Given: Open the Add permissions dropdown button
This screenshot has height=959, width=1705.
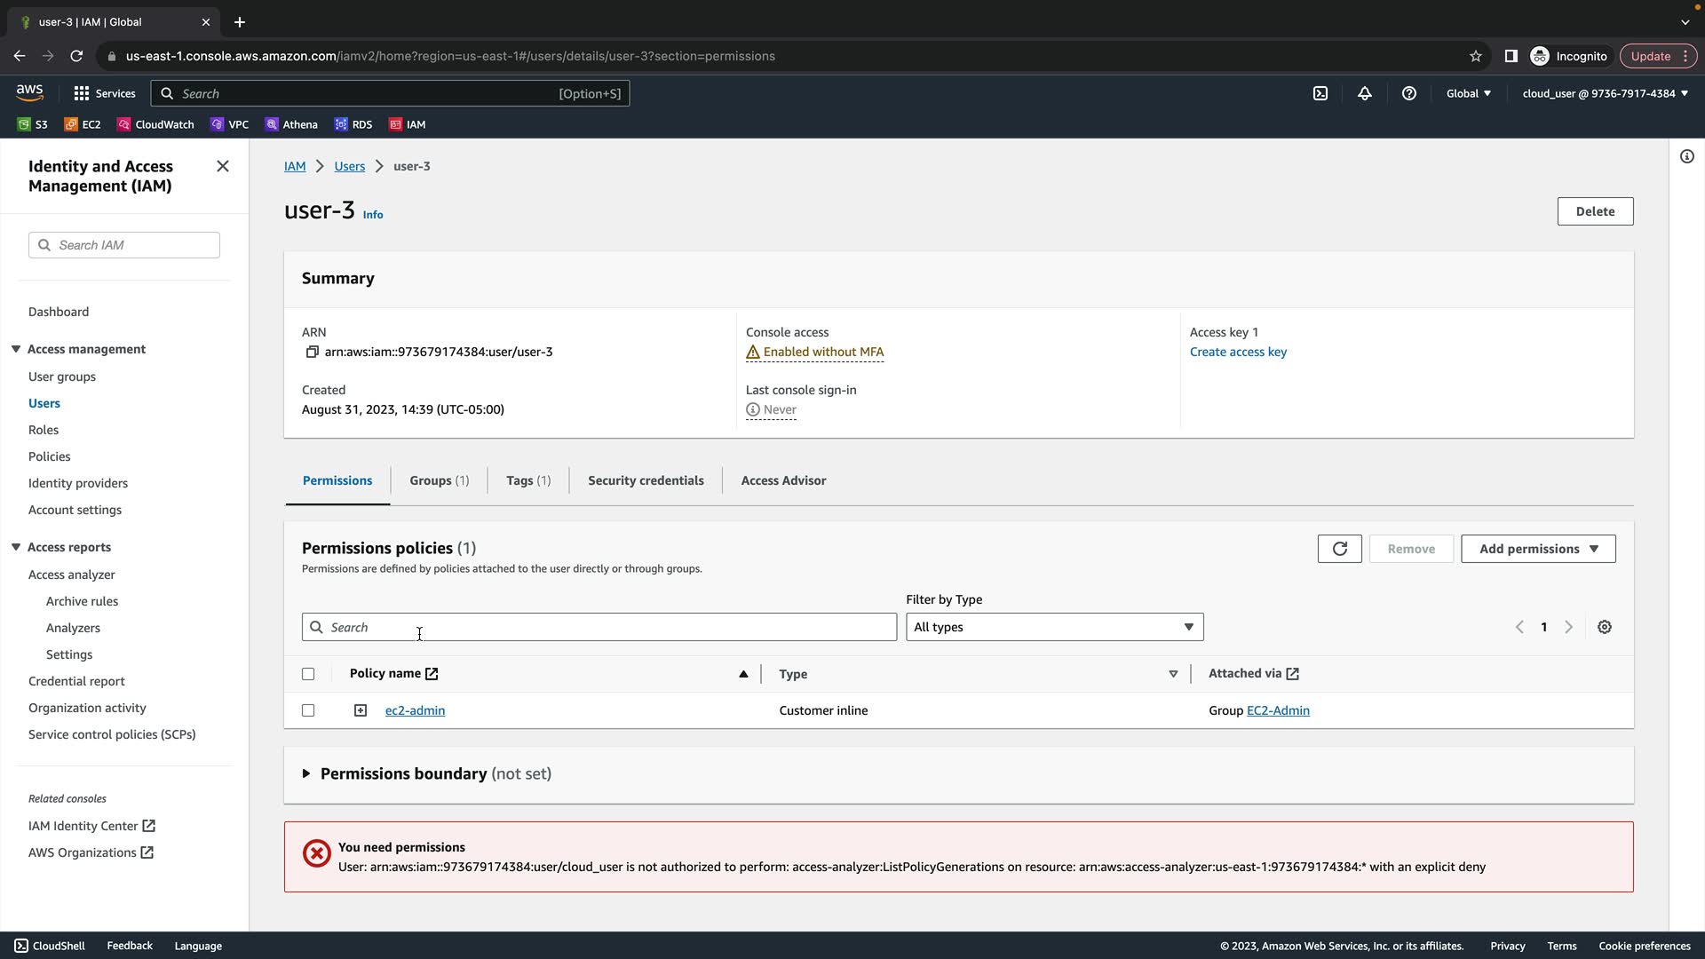Looking at the screenshot, I should [1538, 549].
